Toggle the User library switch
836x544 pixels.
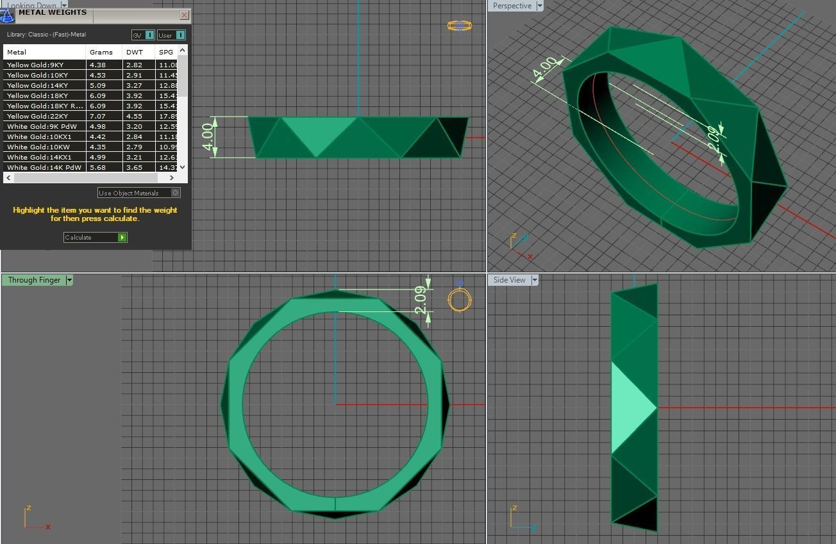click(x=171, y=35)
